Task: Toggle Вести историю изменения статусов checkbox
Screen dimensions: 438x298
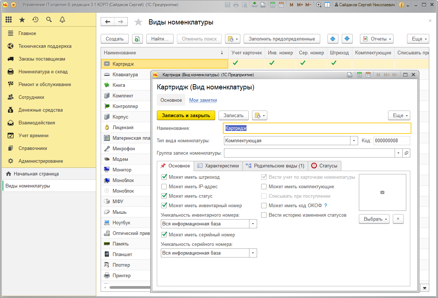Action: pos(264,215)
